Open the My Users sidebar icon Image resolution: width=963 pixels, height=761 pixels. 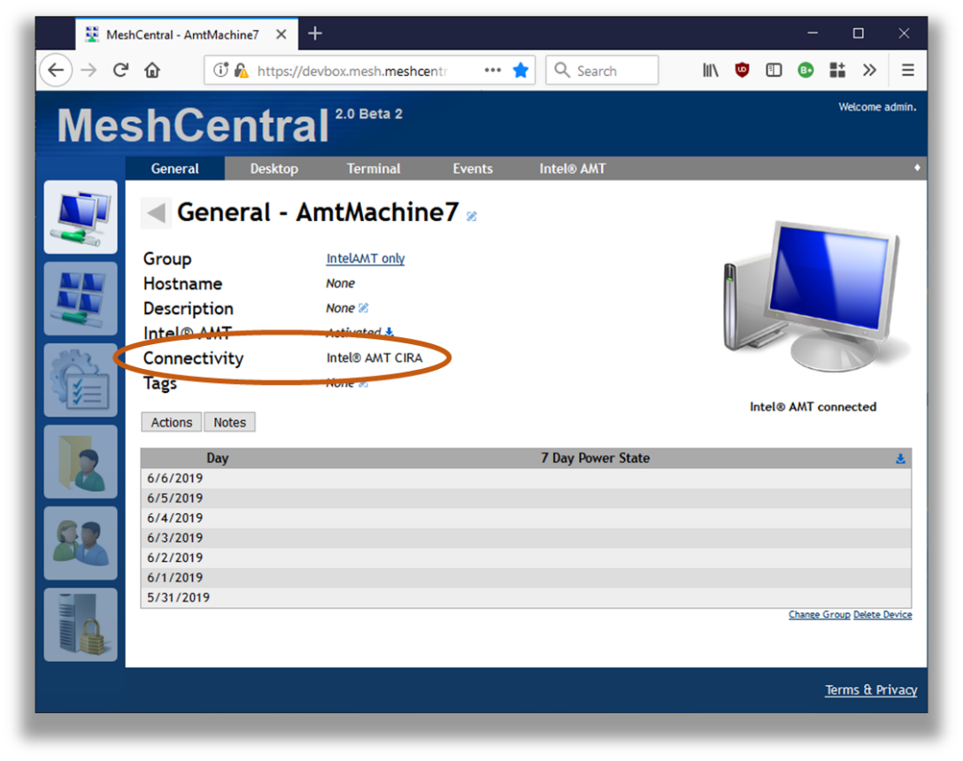(81, 543)
